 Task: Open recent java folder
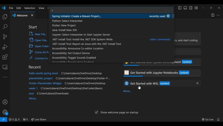[x=31, y=93]
